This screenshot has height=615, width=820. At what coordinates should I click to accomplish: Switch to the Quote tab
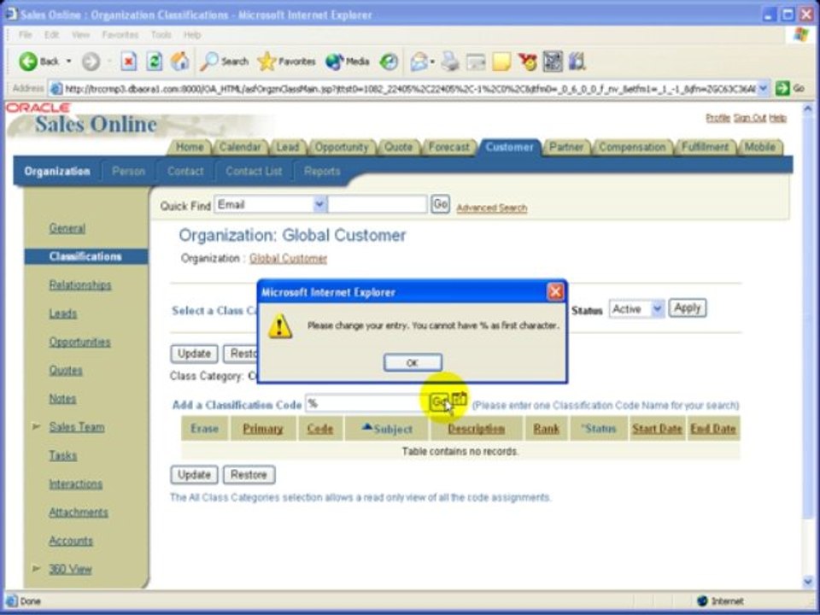(x=399, y=148)
